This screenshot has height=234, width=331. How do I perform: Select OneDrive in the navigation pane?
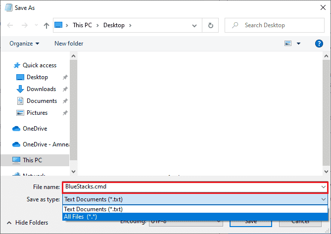pyautogui.click(x=35, y=129)
